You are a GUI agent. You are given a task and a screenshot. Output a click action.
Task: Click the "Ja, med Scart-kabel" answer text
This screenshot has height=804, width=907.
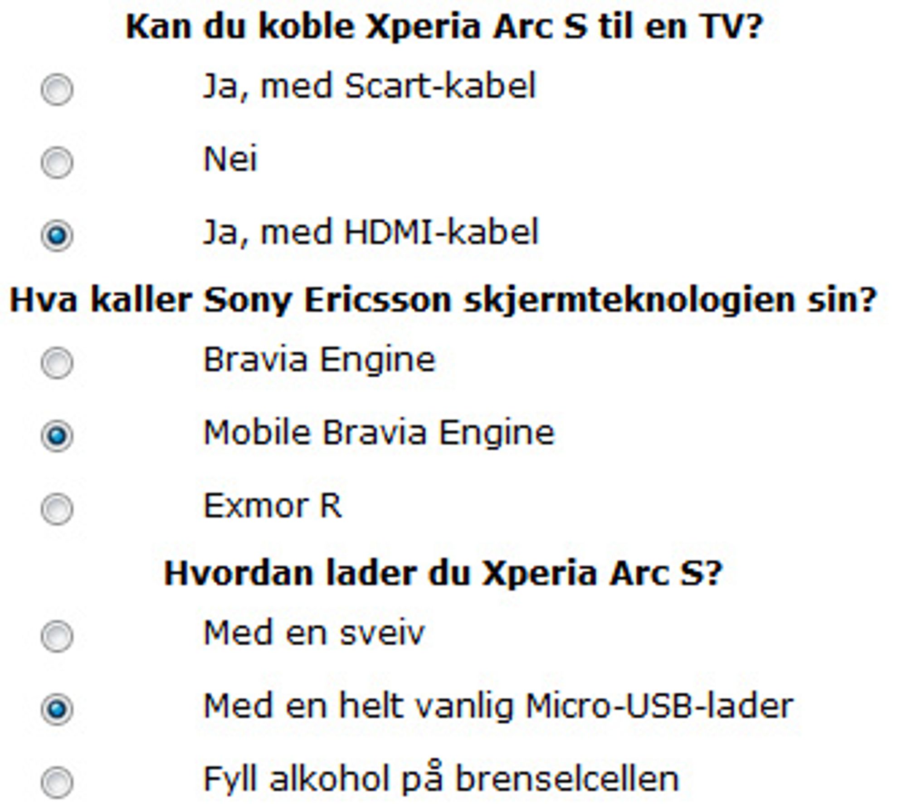(370, 87)
